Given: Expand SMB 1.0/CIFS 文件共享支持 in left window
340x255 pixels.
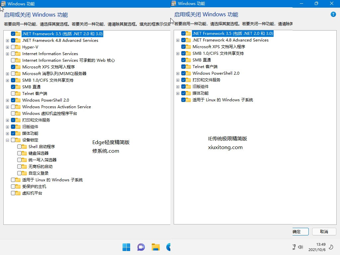Looking at the screenshot, I should 7,80.
